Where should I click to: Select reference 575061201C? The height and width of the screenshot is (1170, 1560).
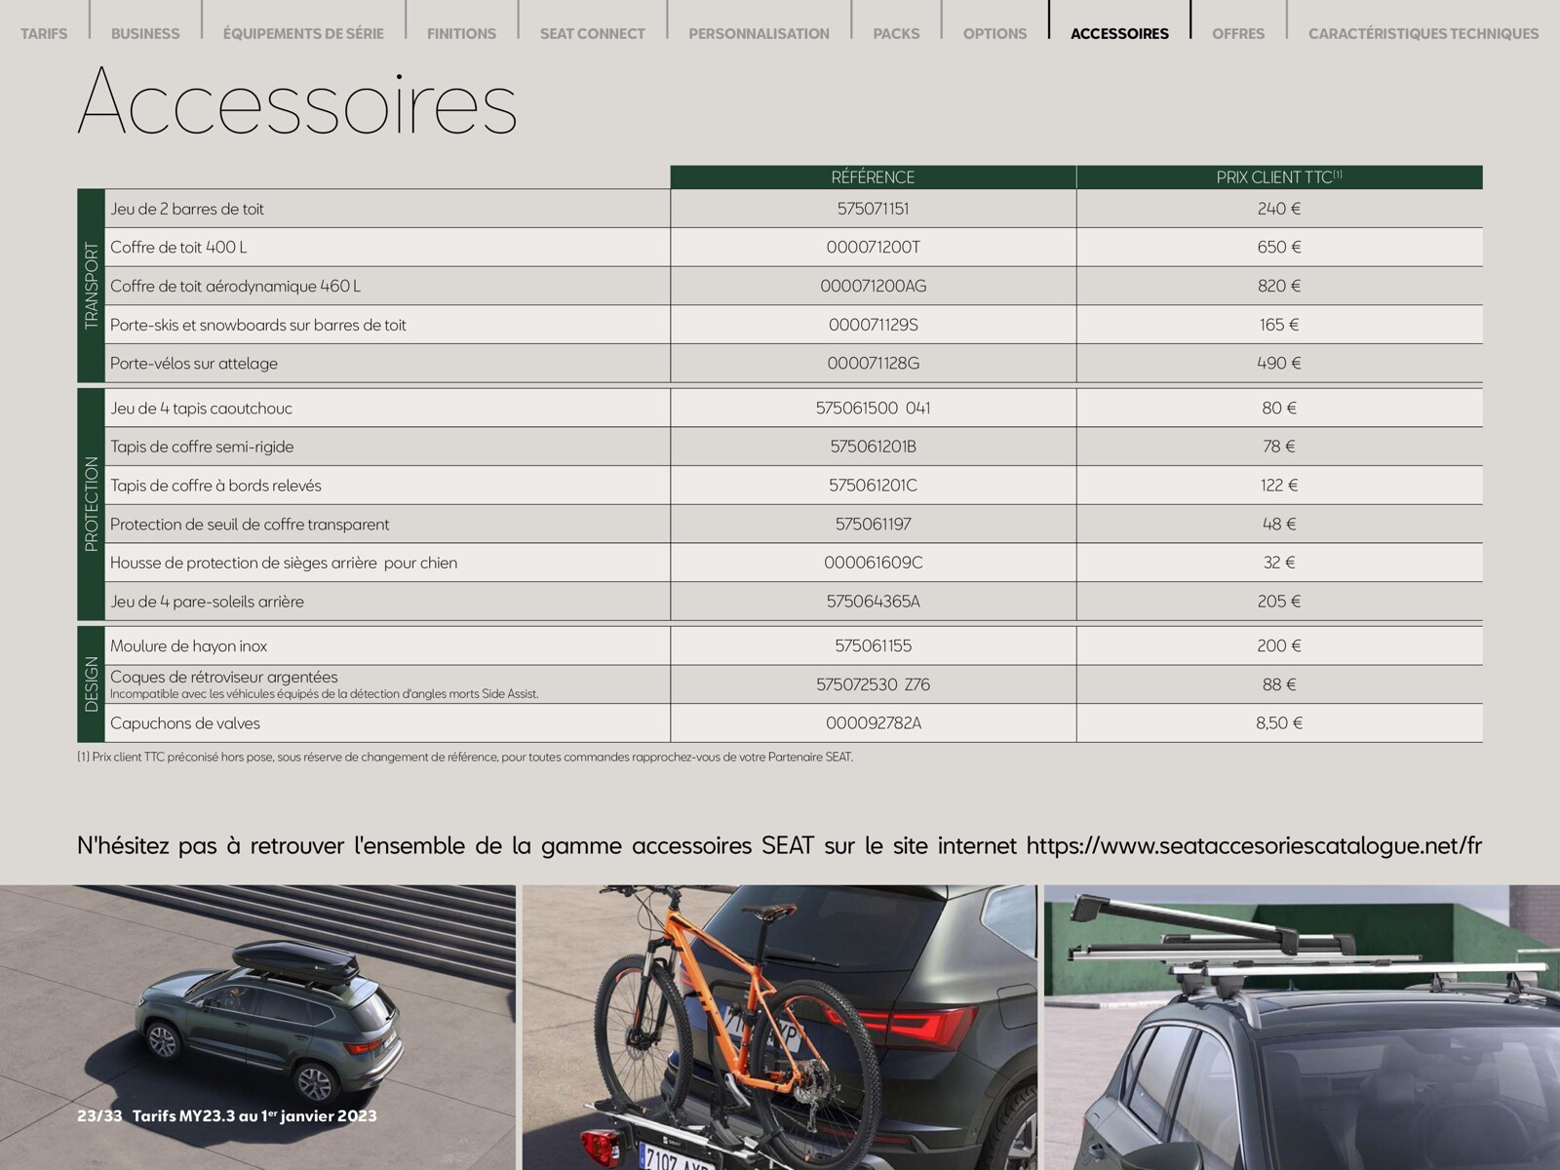(x=873, y=486)
